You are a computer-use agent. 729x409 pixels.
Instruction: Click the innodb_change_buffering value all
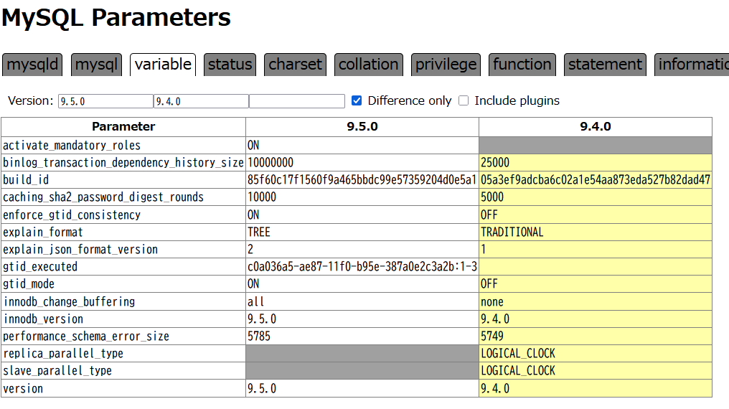tap(255, 301)
